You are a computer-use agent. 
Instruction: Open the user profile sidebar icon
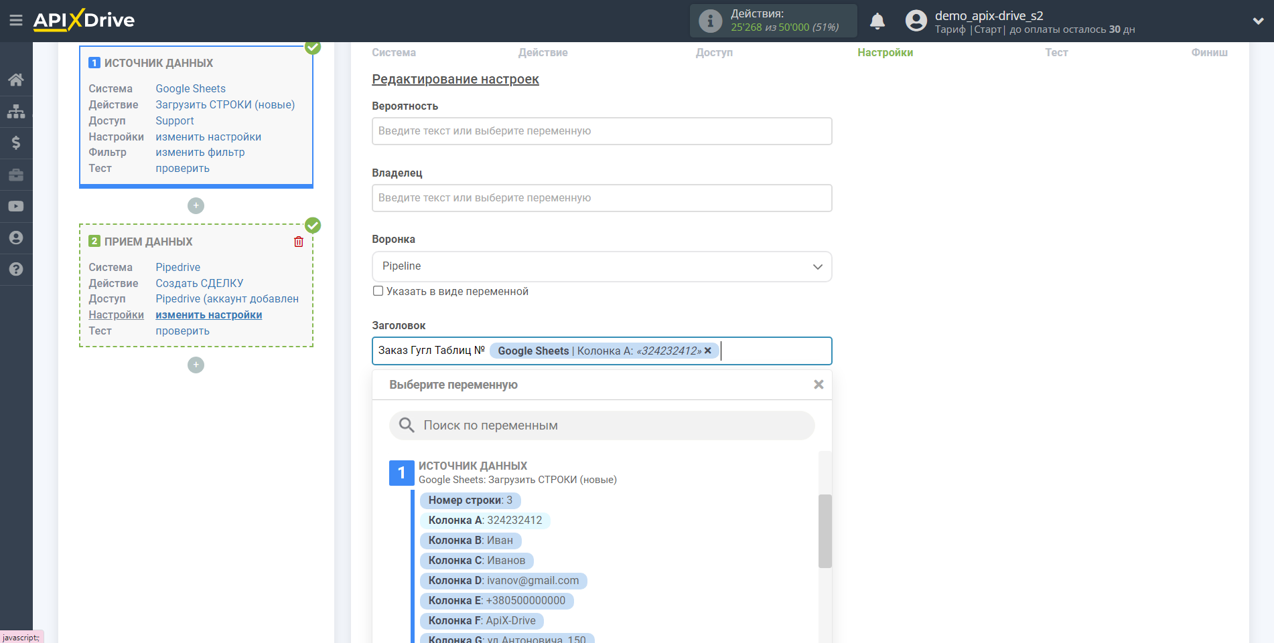(16, 238)
